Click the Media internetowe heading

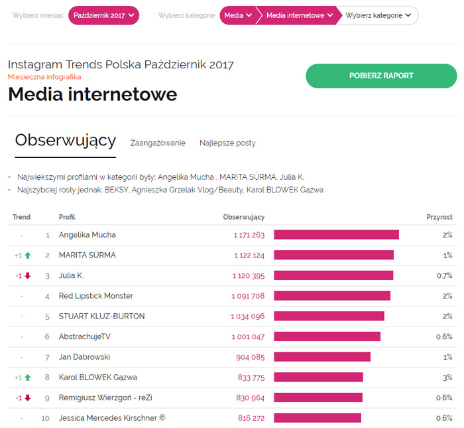(x=93, y=94)
